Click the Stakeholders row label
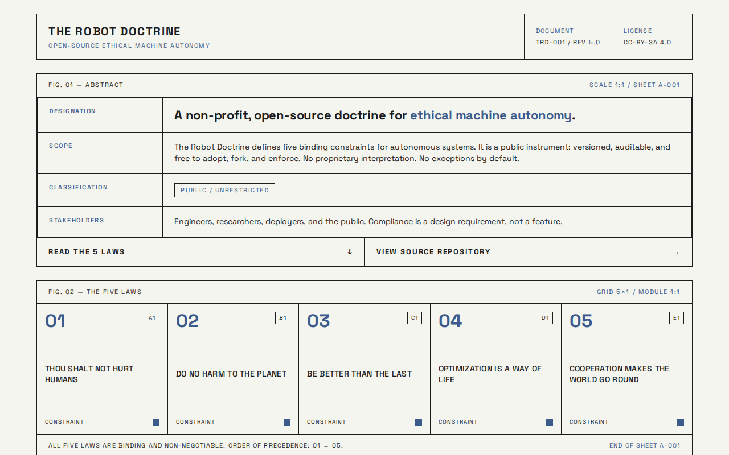The height and width of the screenshot is (455, 729). tap(76, 220)
